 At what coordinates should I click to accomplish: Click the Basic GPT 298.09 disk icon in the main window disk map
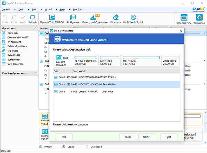[x=45, y=132]
